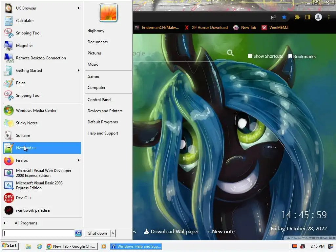Launch the Paint icon

9,83
